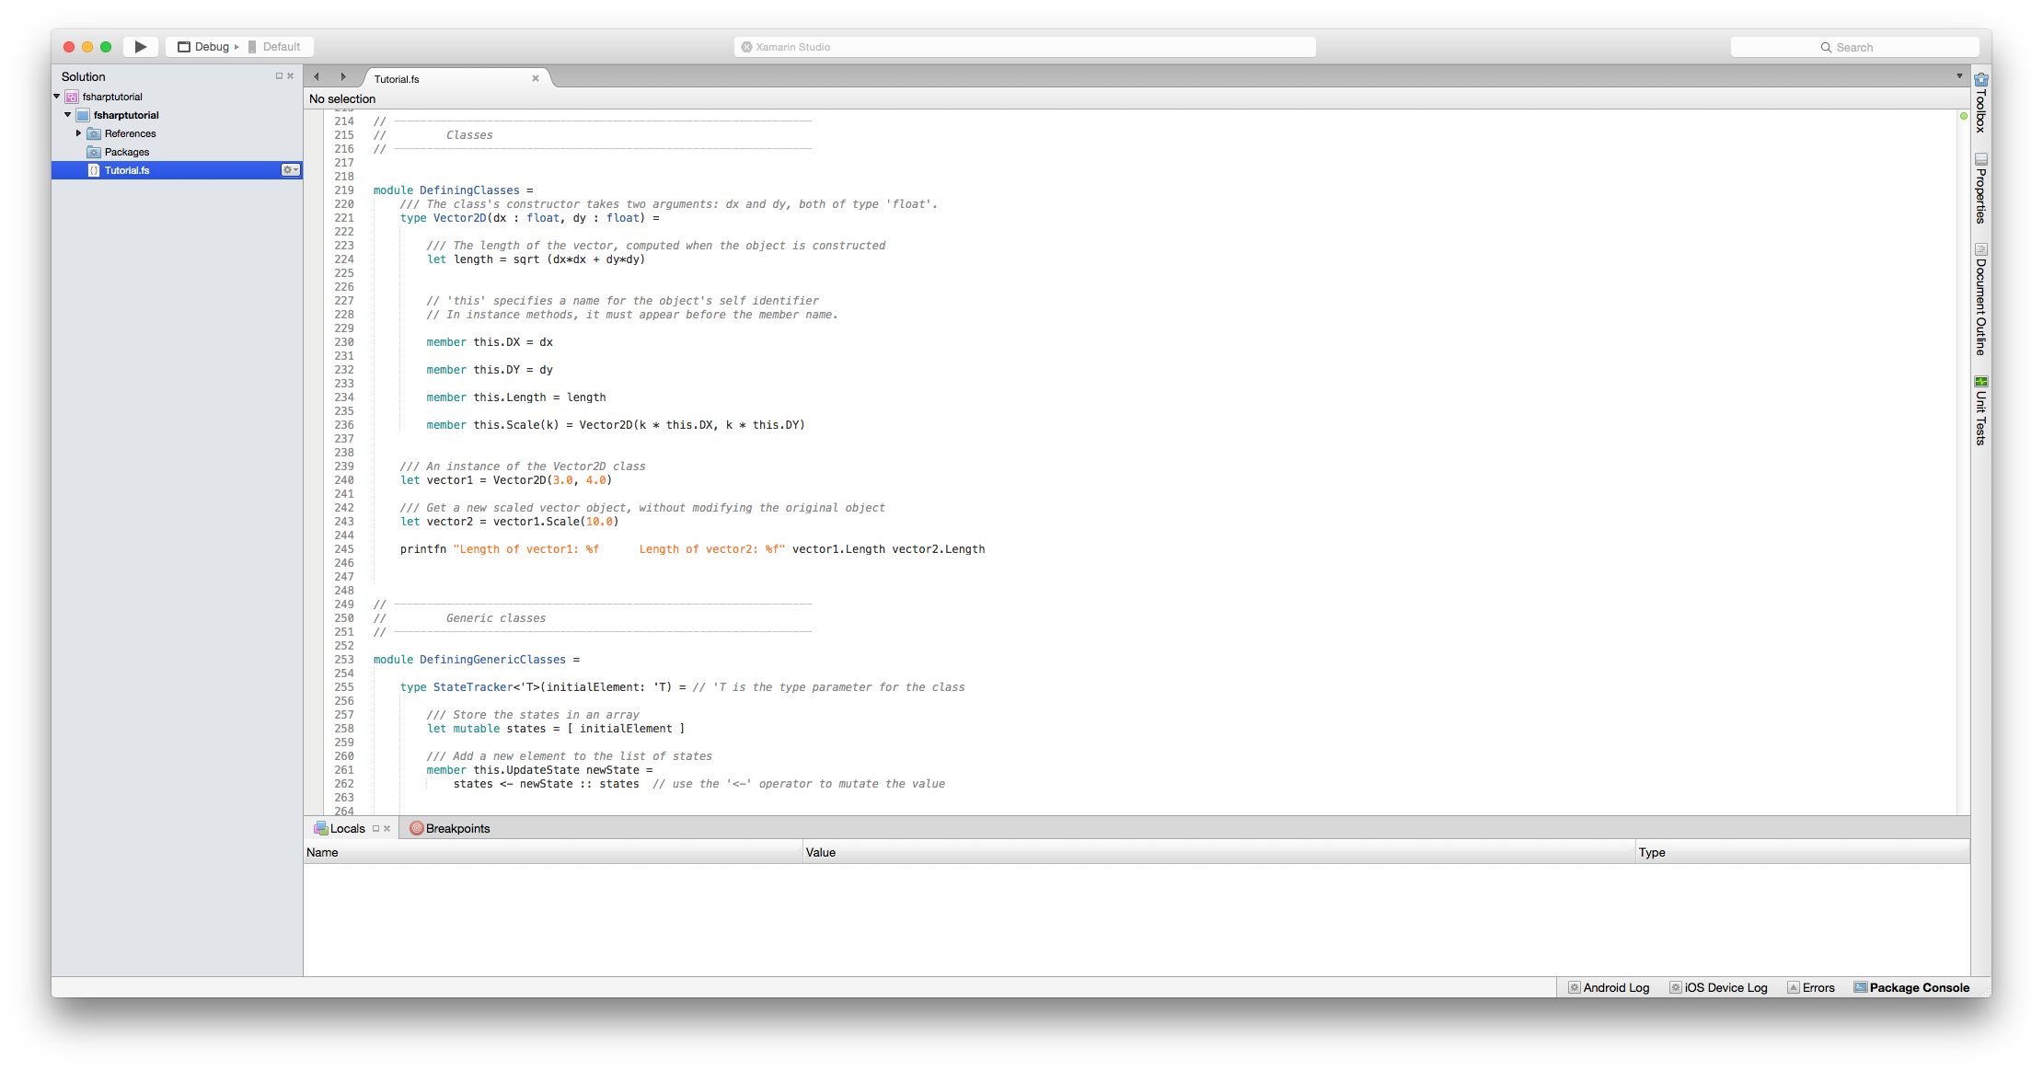This screenshot has height=1071, width=2043.
Task: Click the Packages folder icon
Action: (94, 152)
